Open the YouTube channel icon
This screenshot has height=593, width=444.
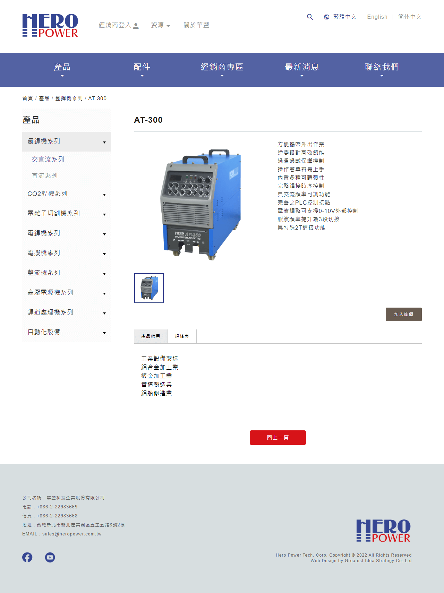pyautogui.click(x=50, y=557)
